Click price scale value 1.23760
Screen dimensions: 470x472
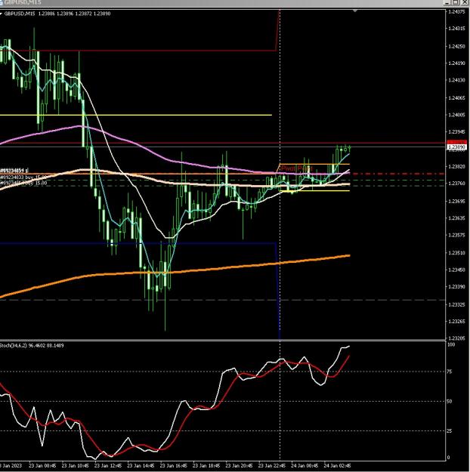[456, 184]
